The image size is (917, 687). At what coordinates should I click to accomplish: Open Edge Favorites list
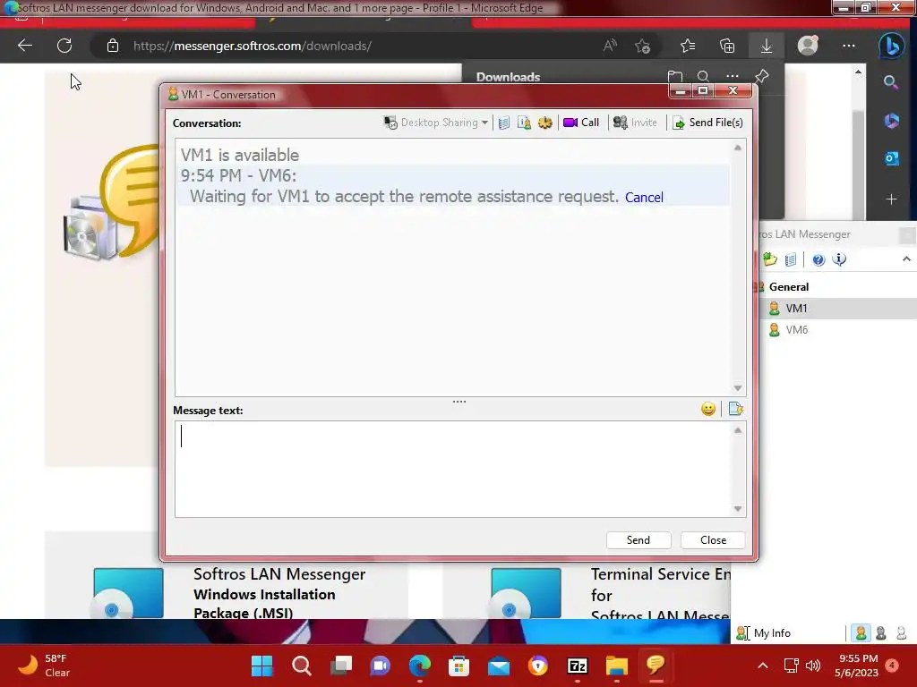(688, 46)
